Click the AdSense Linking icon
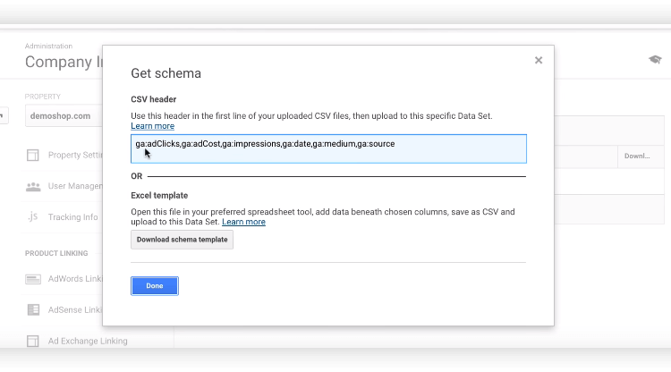 click(33, 309)
